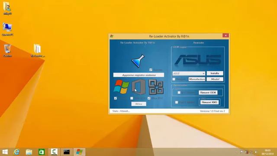Click the Office 2010 logo
The width and height of the screenshot is (277, 156).
156,87
